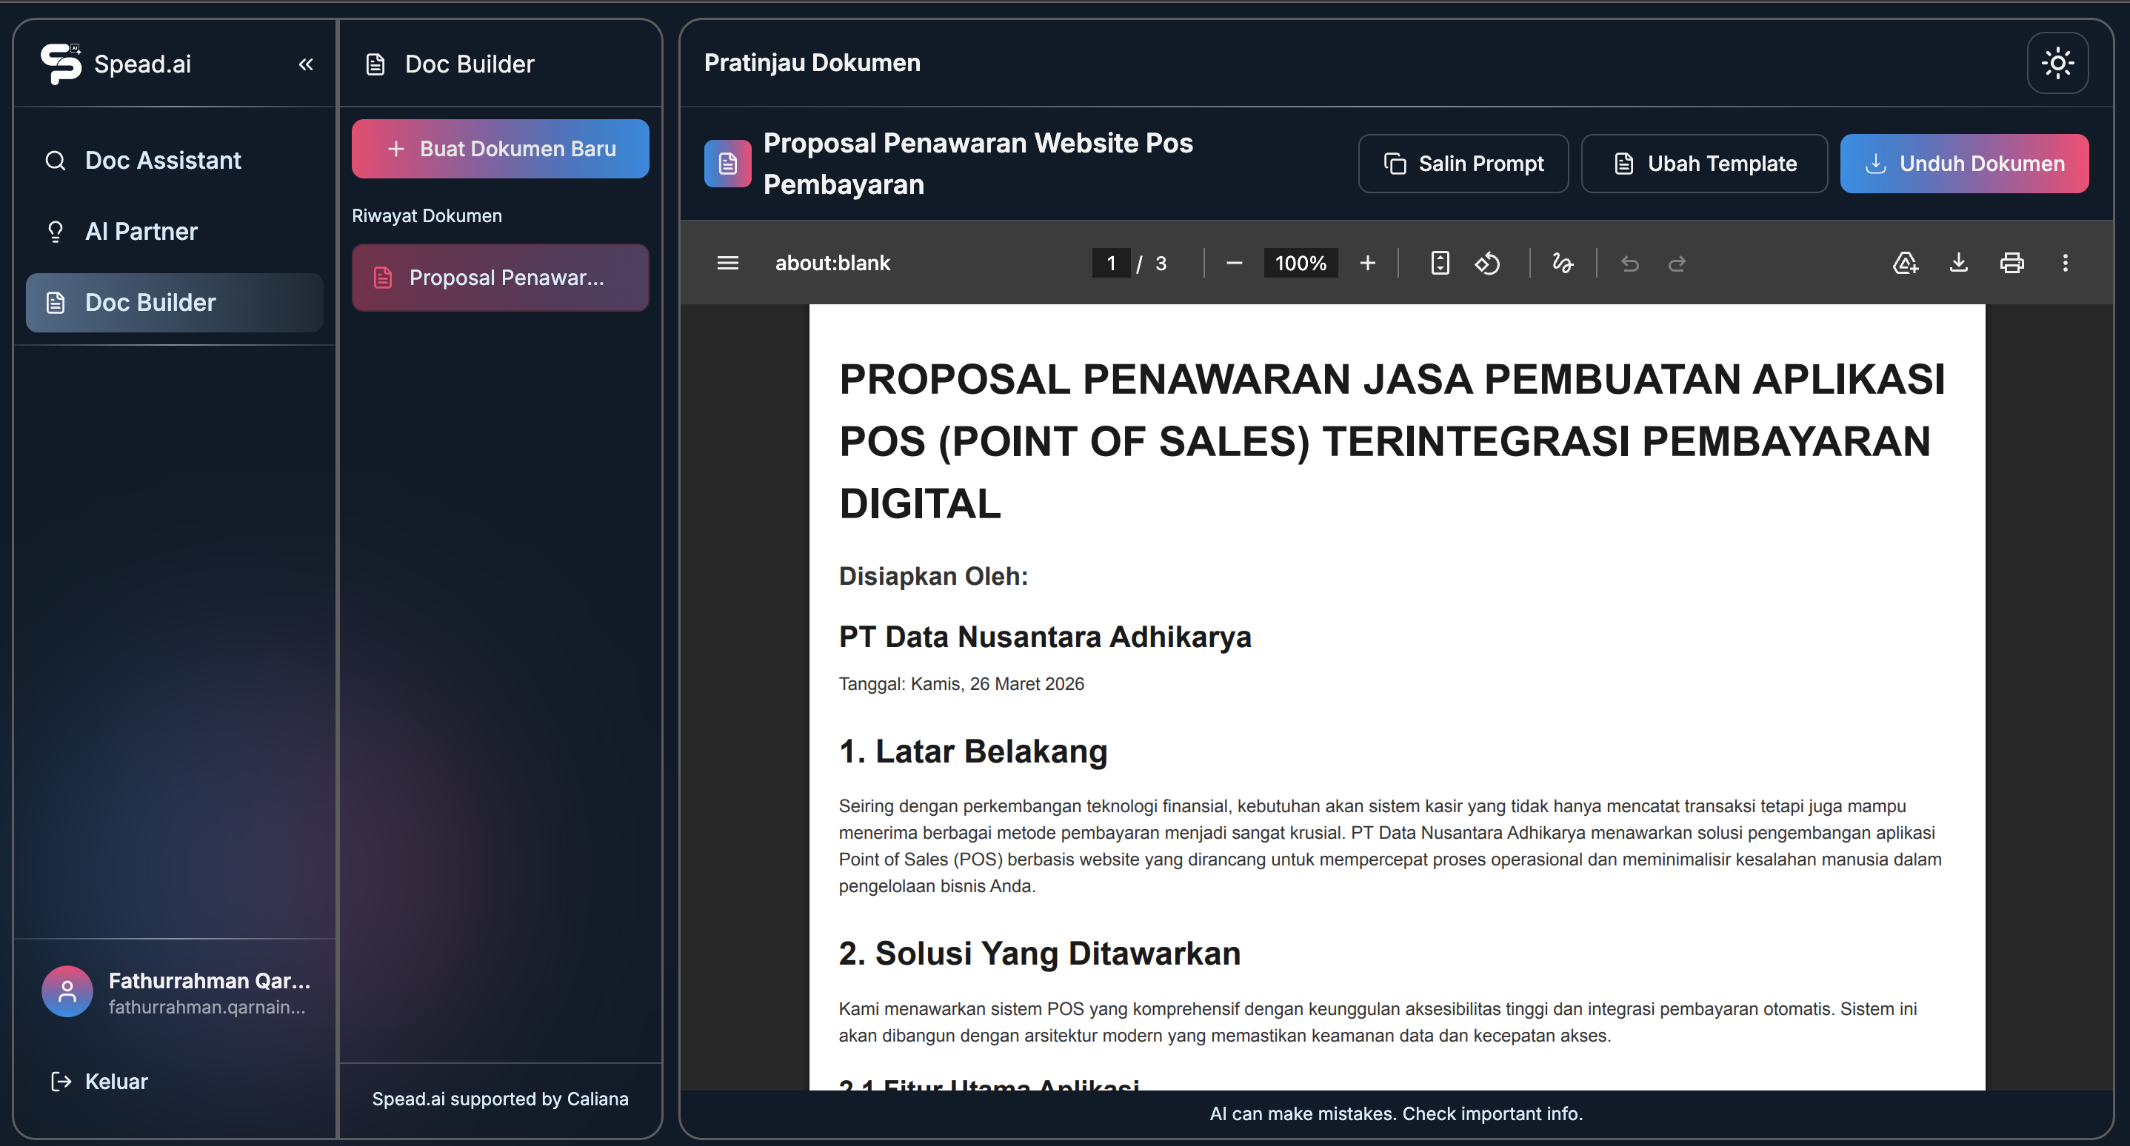The image size is (2130, 1146).
Task: Fit the page to the viewer height
Action: (1440, 263)
